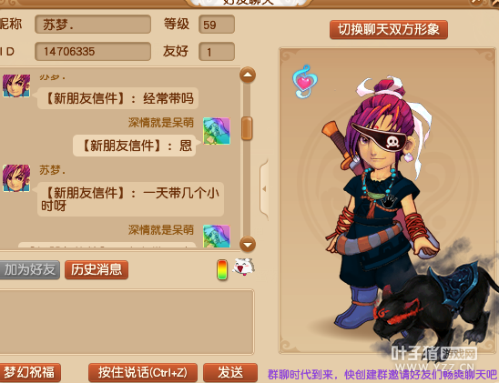Open the rainbow text color picker

point(222,269)
